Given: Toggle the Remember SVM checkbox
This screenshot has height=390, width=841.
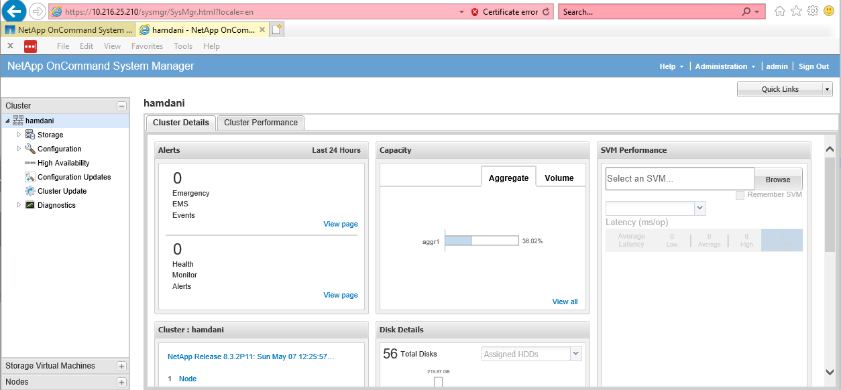Looking at the screenshot, I should pos(740,195).
